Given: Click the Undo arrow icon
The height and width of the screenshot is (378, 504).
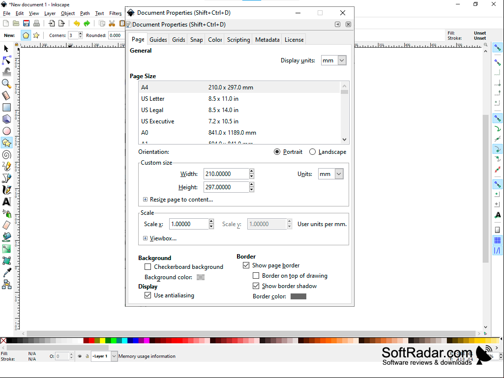Looking at the screenshot, I should click(77, 23).
